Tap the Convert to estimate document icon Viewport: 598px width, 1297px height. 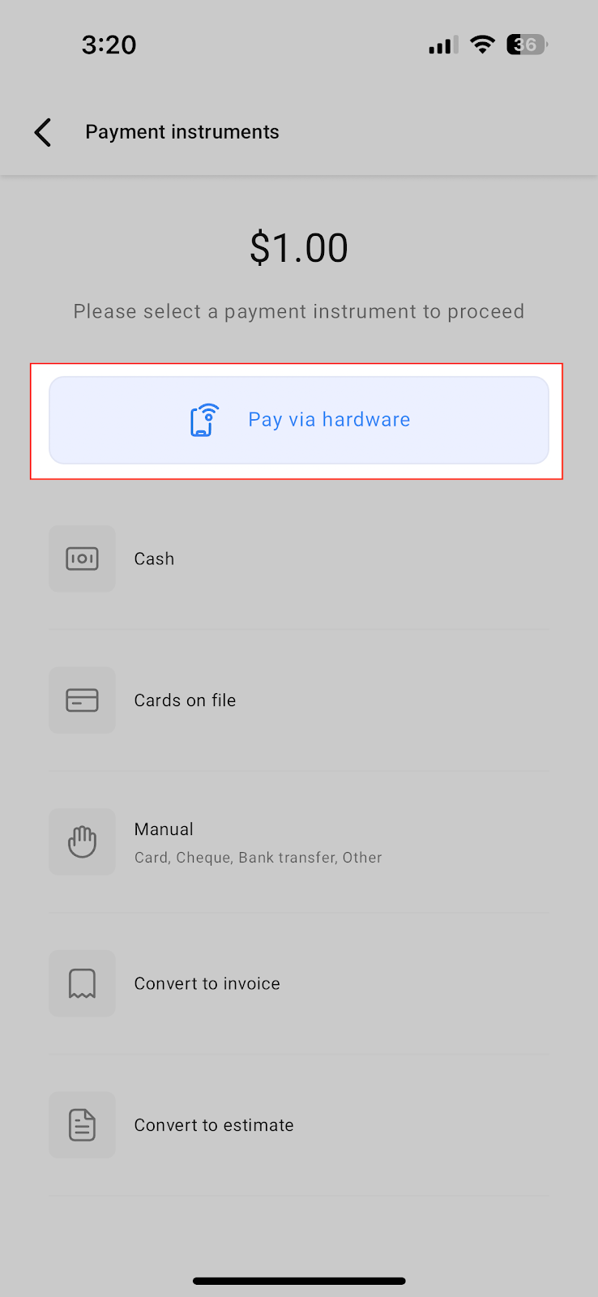(x=82, y=1125)
